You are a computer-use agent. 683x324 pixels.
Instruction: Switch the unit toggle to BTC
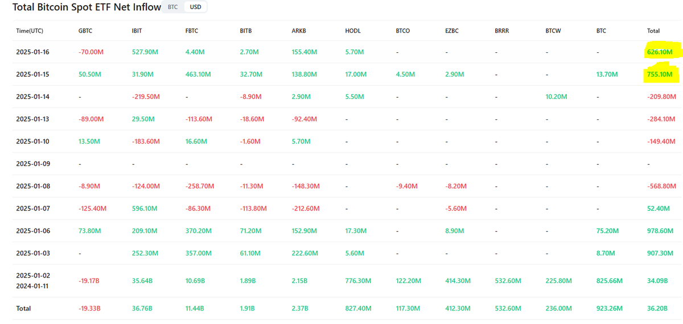tap(172, 7)
